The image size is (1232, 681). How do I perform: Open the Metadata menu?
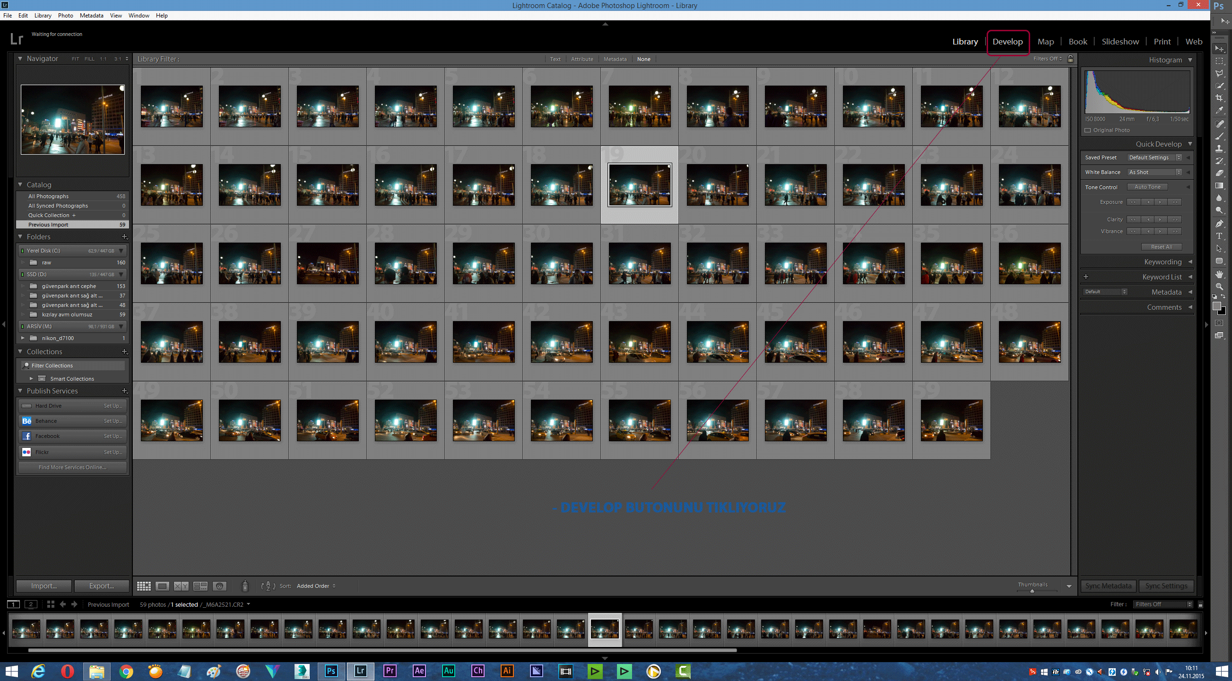click(x=91, y=15)
